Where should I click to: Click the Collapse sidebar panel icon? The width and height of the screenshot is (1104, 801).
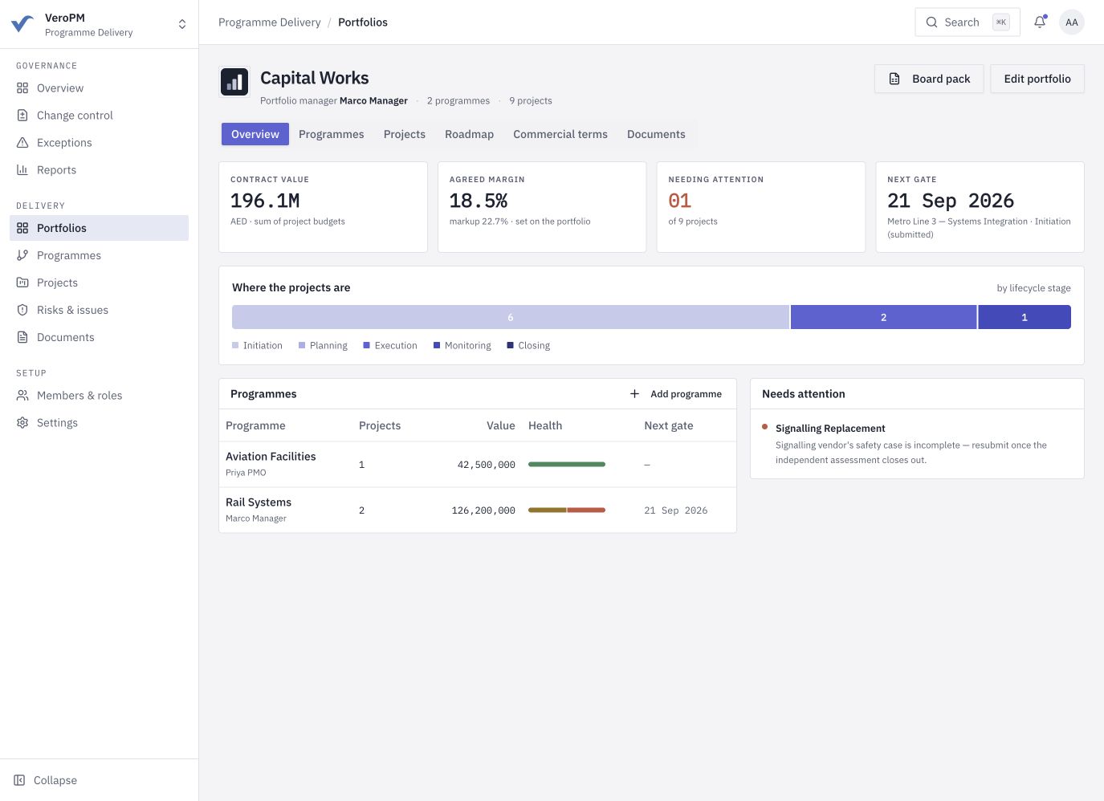[19, 780]
